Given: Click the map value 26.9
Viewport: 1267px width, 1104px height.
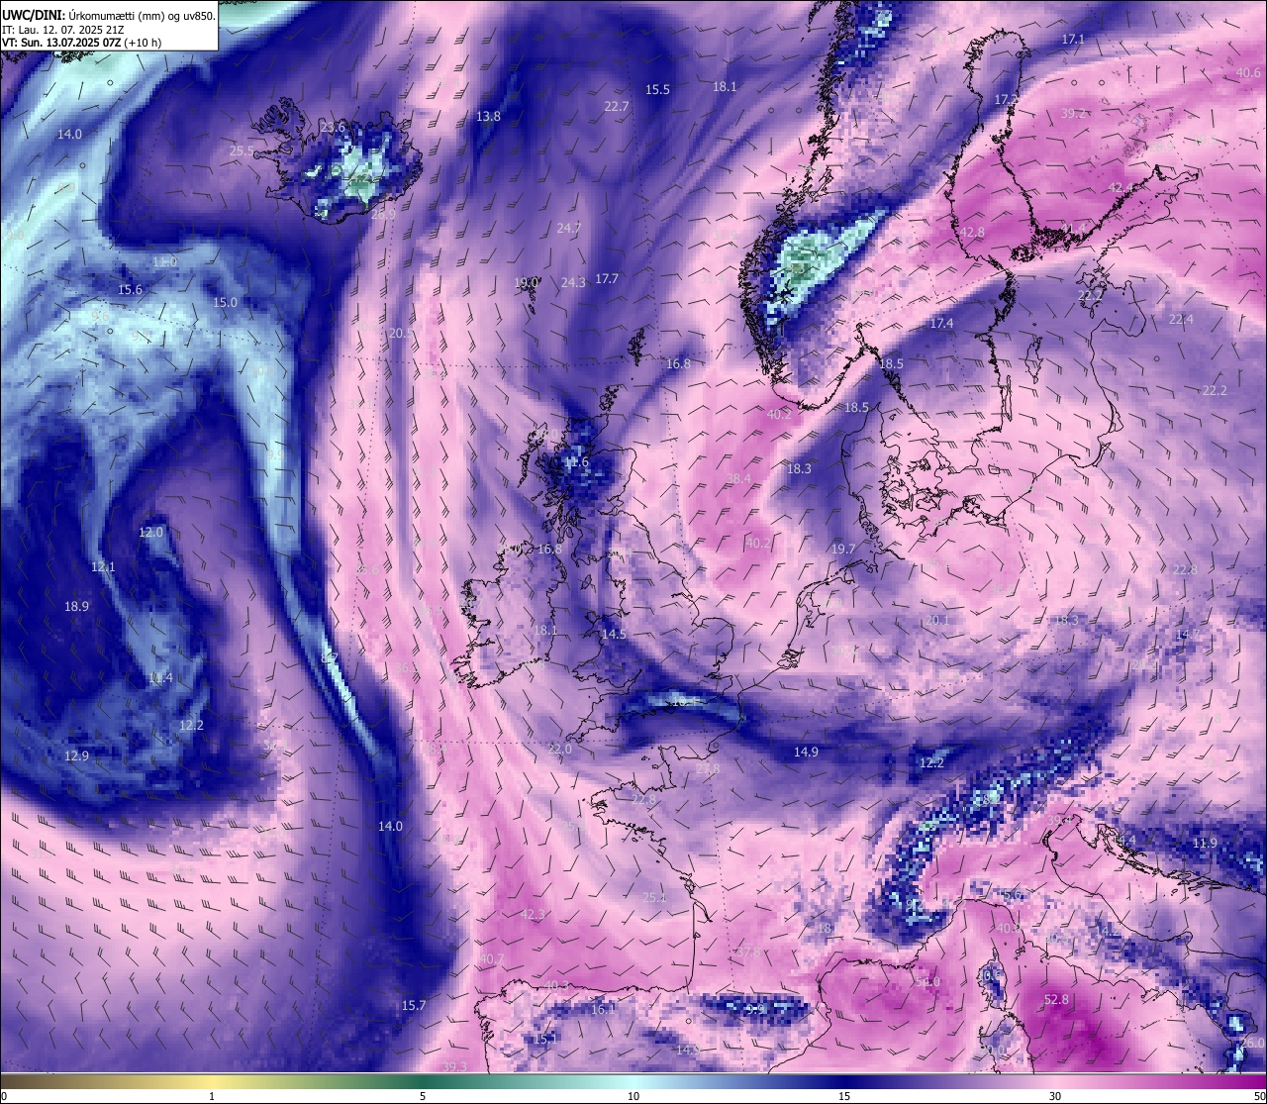Looking at the screenshot, I should [383, 214].
